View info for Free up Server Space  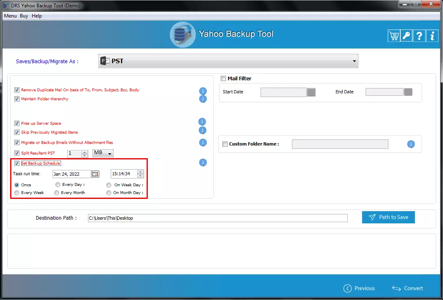click(x=202, y=122)
